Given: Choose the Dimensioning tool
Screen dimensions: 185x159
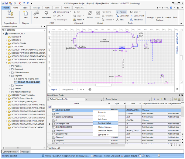Looking at the screenshot, I should tap(62, 12).
